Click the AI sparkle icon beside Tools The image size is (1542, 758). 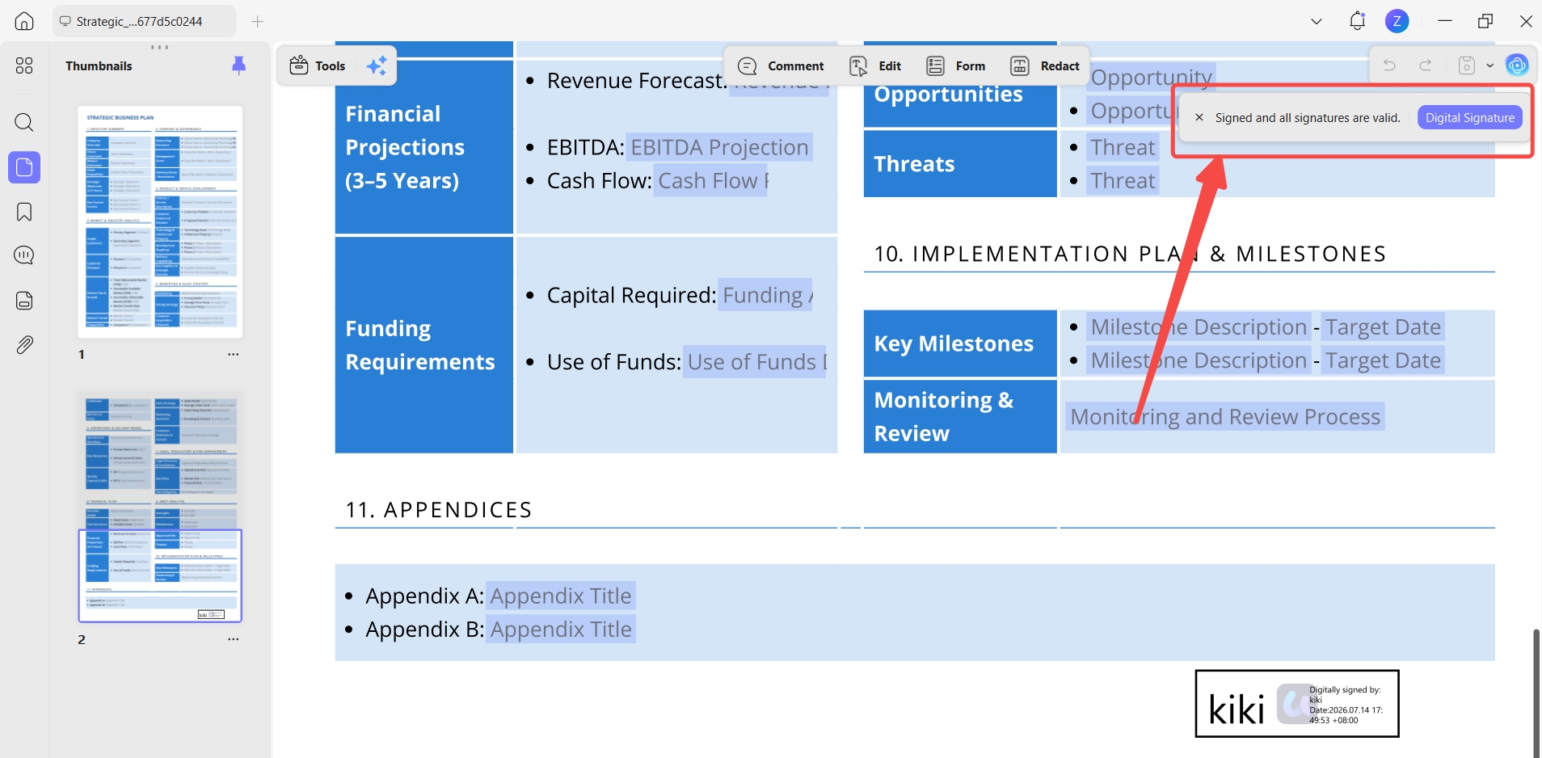tap(377, 65)
